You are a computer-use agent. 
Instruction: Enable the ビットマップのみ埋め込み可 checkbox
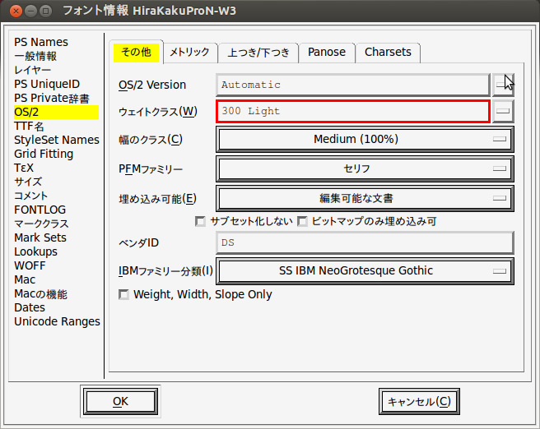[x=302, y=221]
